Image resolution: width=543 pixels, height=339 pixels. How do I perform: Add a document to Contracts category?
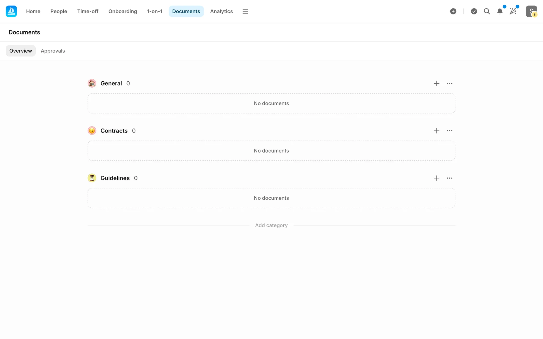coord(437,131)
